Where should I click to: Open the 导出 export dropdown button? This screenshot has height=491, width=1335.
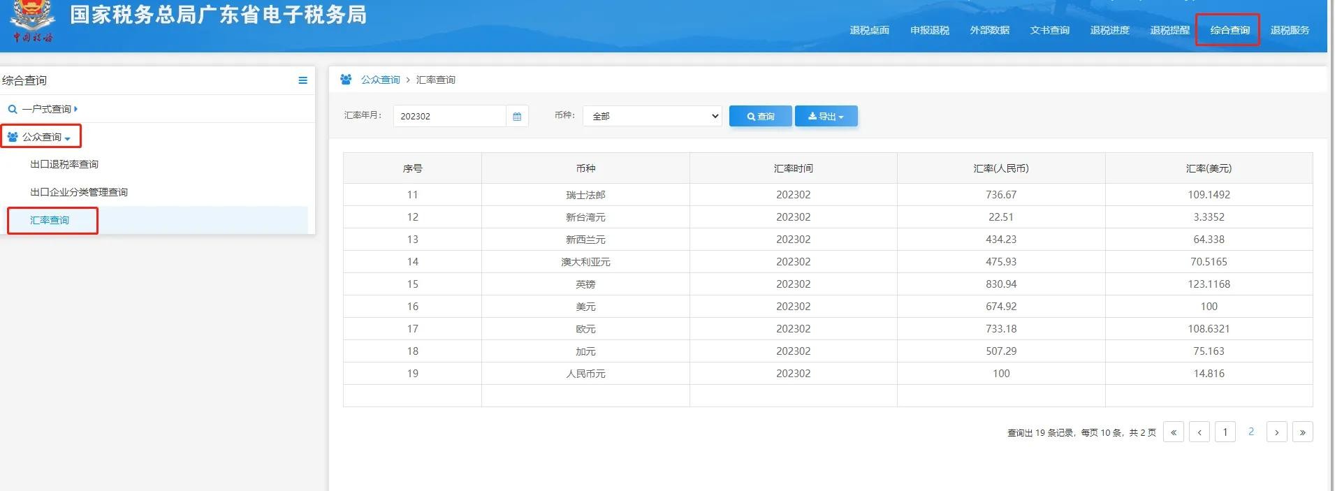coord(826,117)
